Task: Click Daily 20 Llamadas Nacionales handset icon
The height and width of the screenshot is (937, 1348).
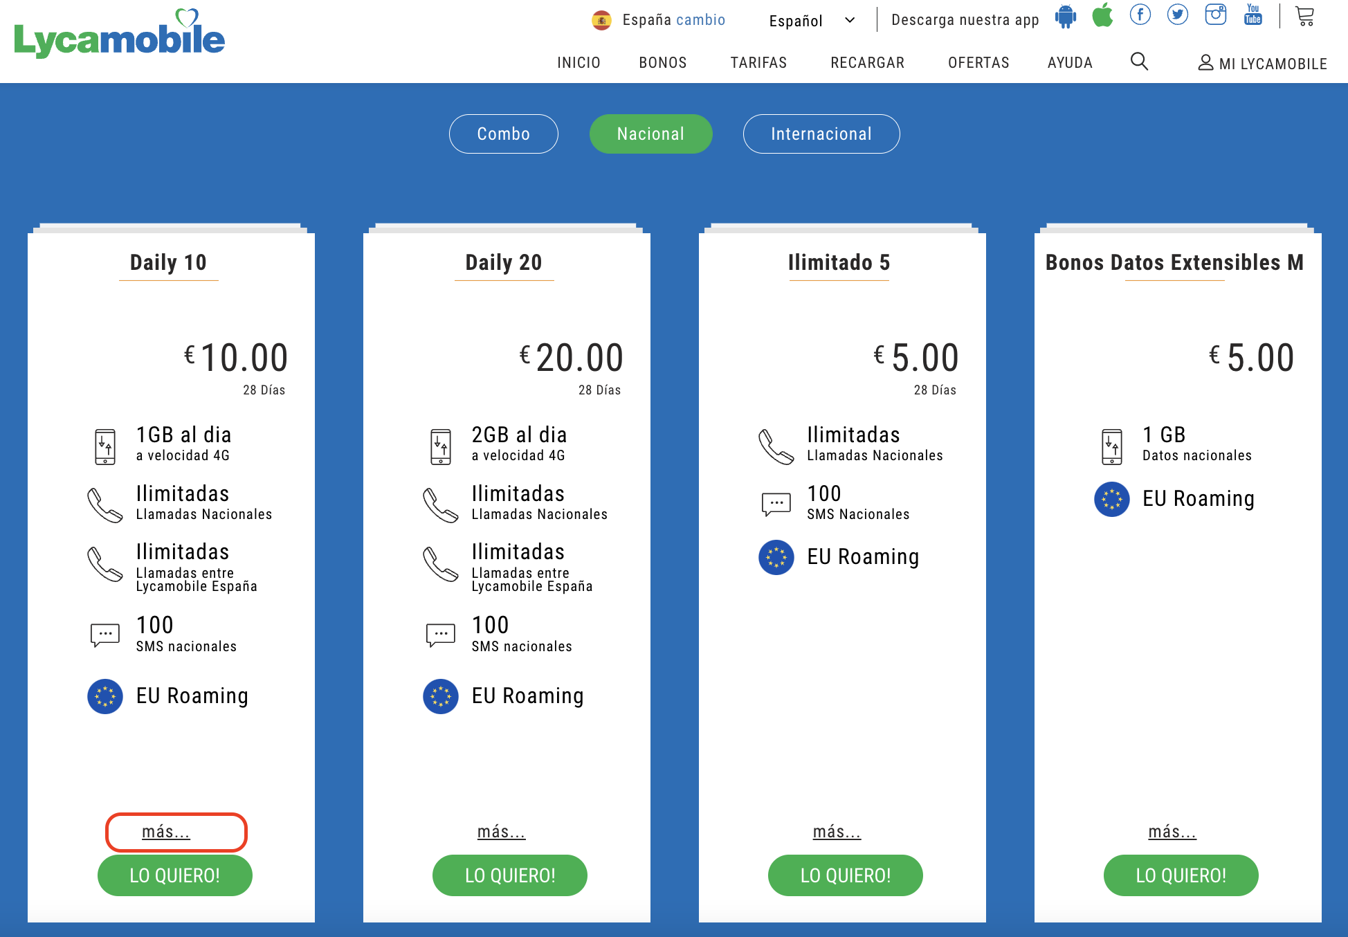Action: point(441,505)
